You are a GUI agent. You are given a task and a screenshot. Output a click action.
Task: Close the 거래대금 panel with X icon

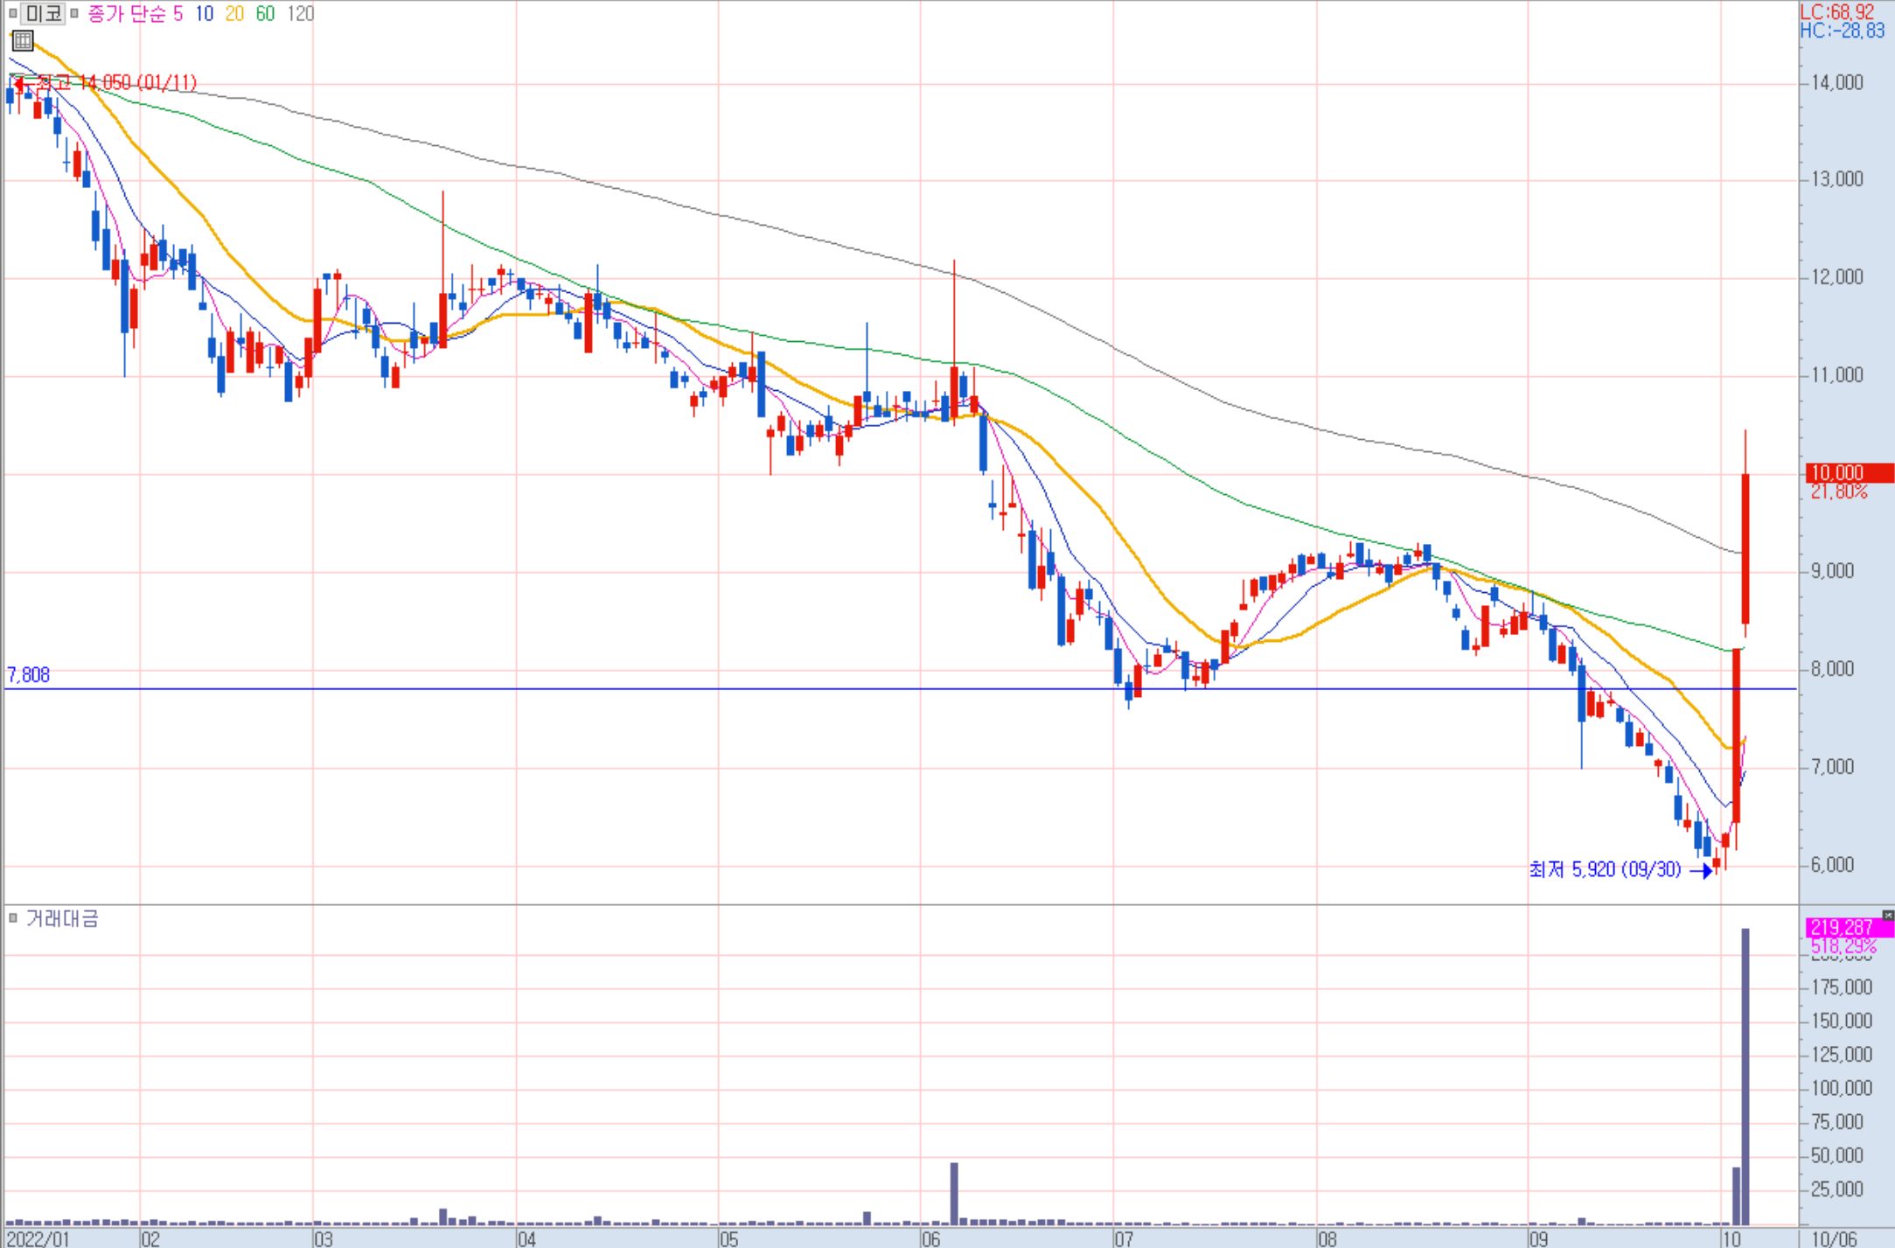(1887, 915)
